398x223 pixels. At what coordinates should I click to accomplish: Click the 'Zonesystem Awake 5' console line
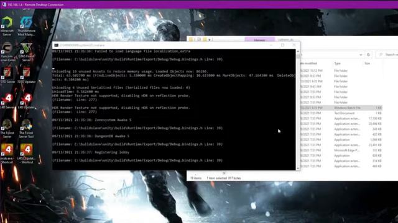[x=92, y=120]
